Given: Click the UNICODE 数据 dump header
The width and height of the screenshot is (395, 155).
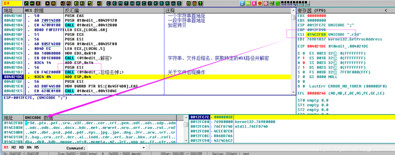Looking at the screenshot, I should 39,118.
